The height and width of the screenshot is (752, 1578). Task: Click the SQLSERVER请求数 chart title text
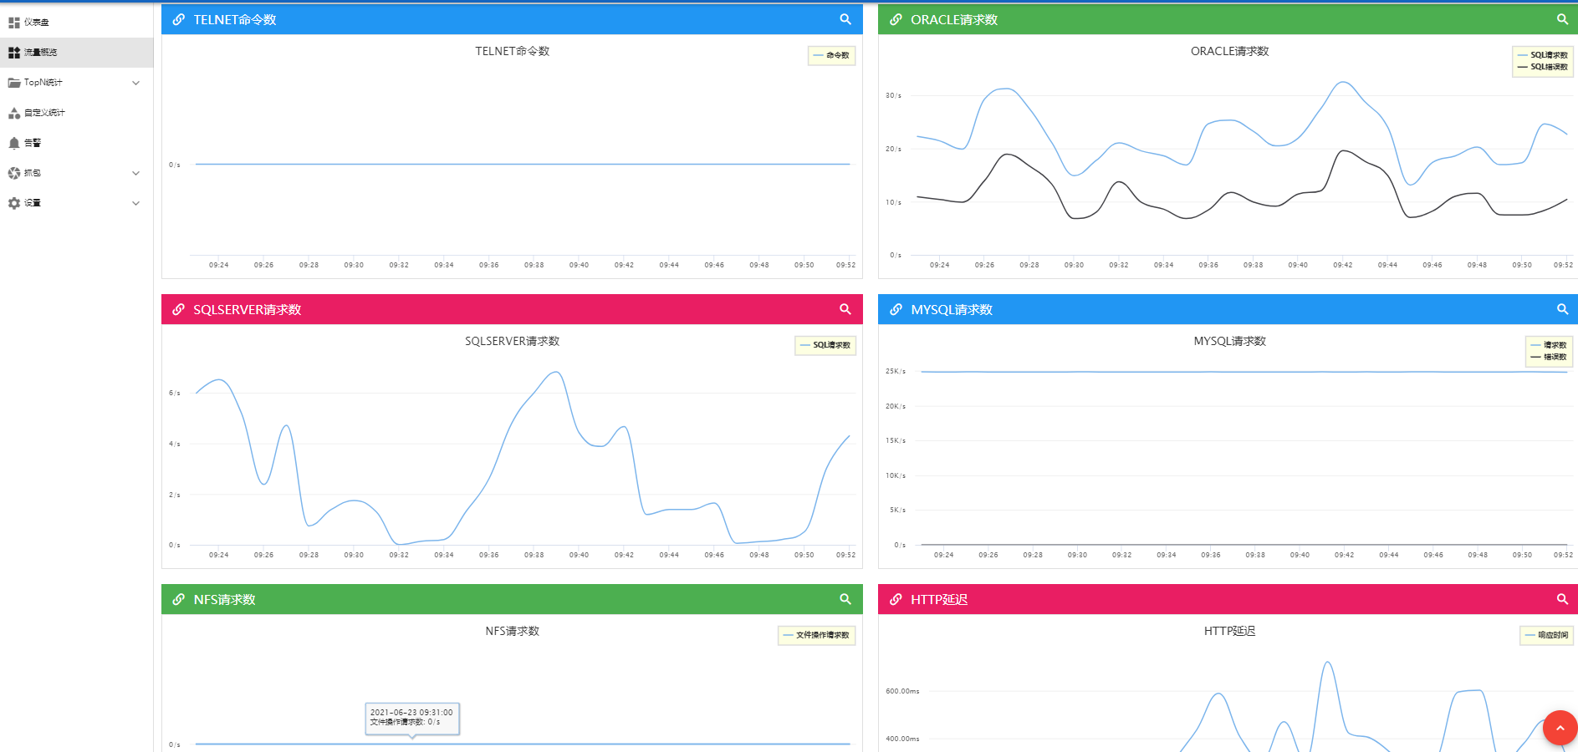[x=513, y=341]
